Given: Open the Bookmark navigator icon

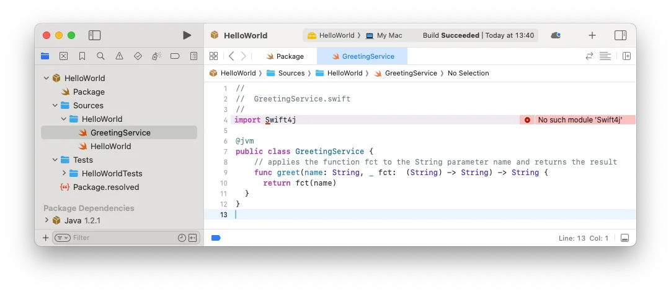Looking at the screenshot, I should click(82, 56).
